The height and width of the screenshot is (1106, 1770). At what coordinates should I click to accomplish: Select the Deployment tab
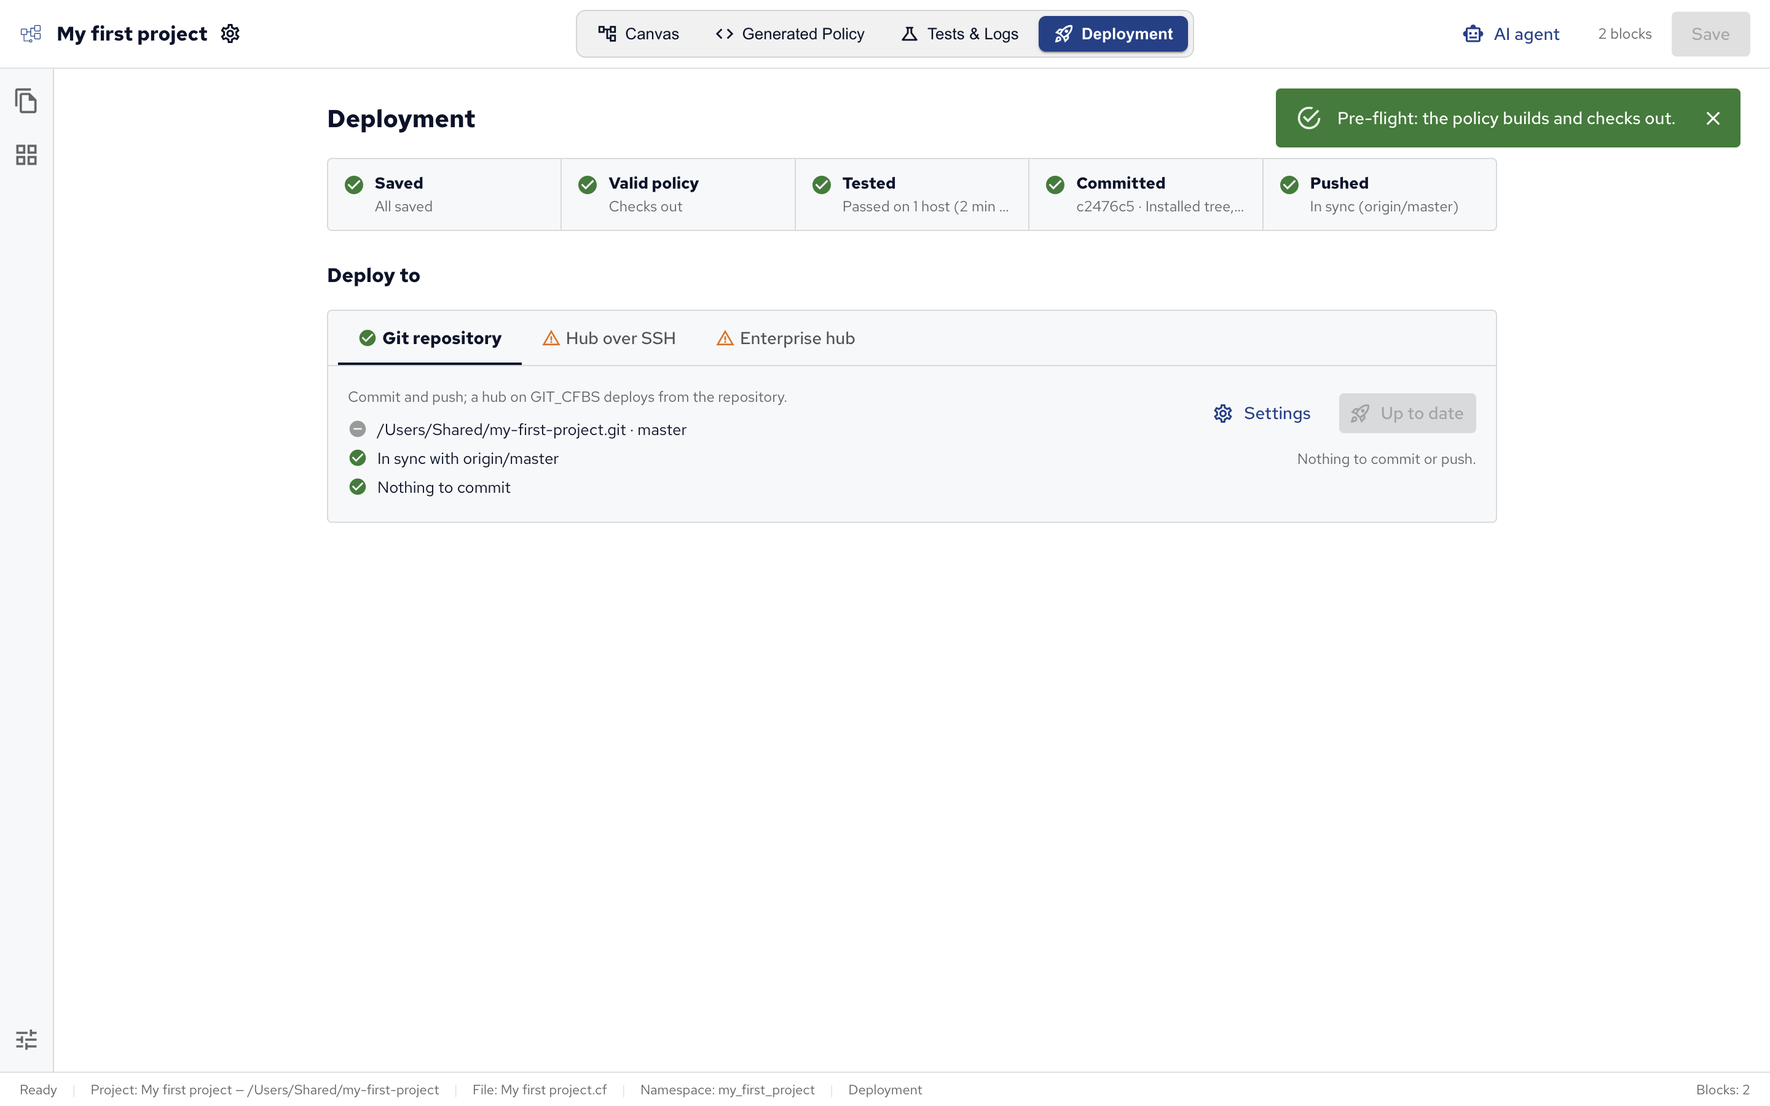(x=1112, y=34)
